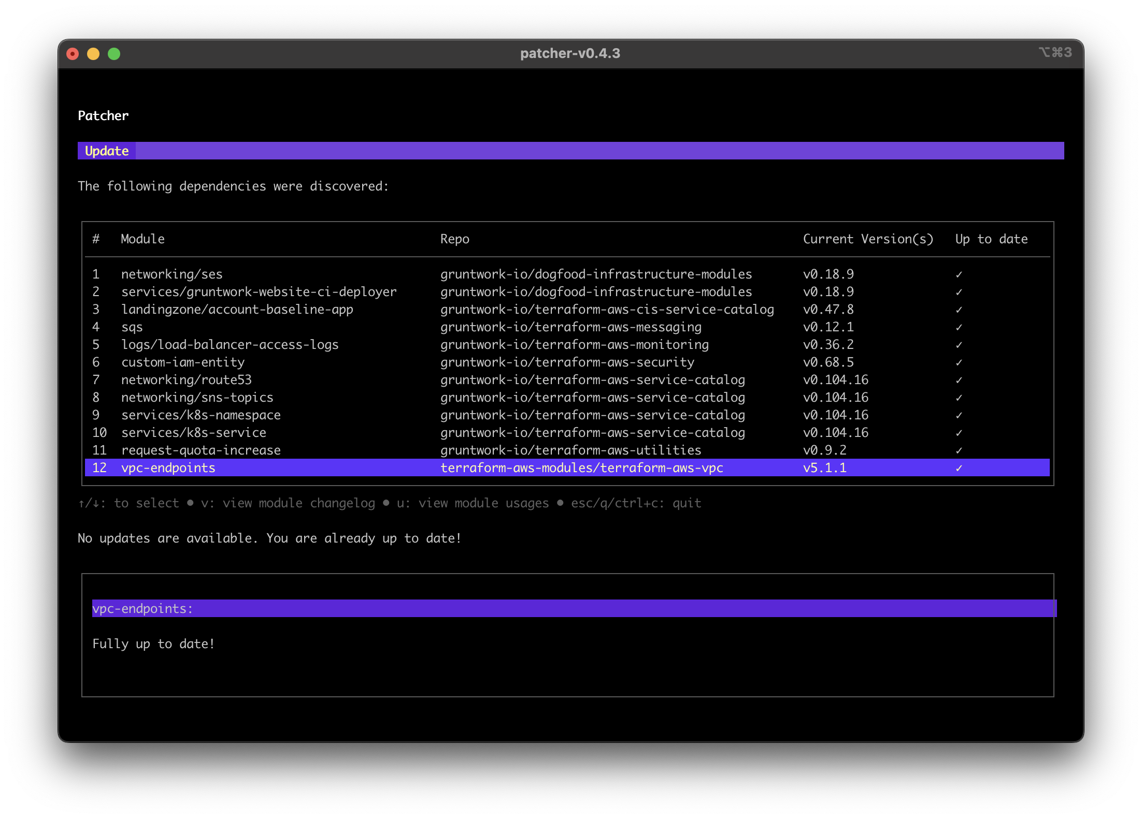Image resolution: width=1142 pixels, height=819 pixels.
Task: Select the networking/route53 row in the table
Action: pyautogui.click(x=187, y=380)
